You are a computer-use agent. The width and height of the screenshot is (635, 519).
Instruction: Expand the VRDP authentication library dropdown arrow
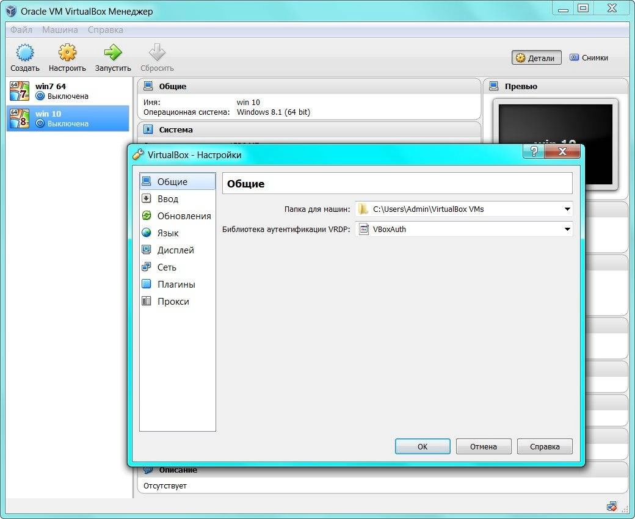pos(567,229)
